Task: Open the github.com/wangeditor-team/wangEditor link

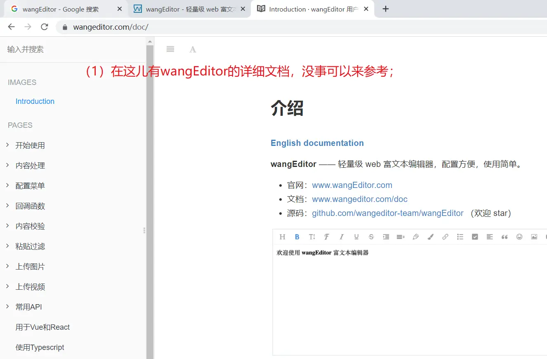Action: (x=387, y=213)
